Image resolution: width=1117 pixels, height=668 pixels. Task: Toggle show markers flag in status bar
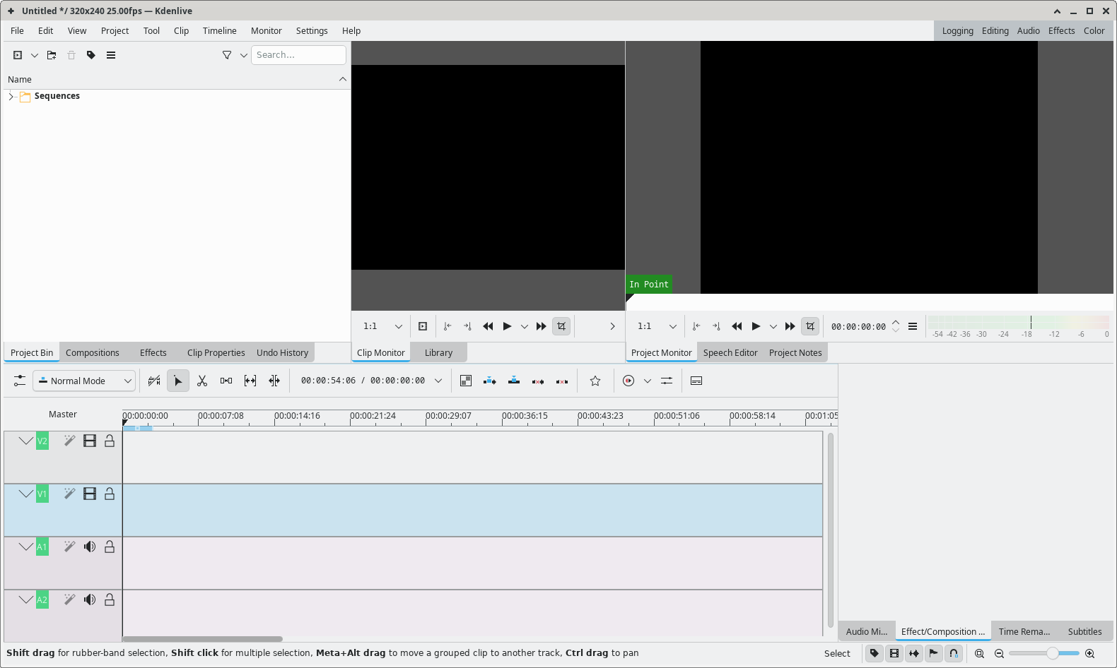point(934,653)
